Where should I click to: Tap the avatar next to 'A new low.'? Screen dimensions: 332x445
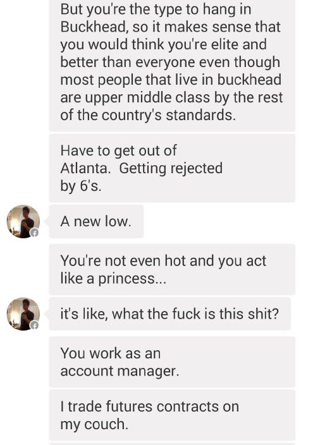click(23, 221)
